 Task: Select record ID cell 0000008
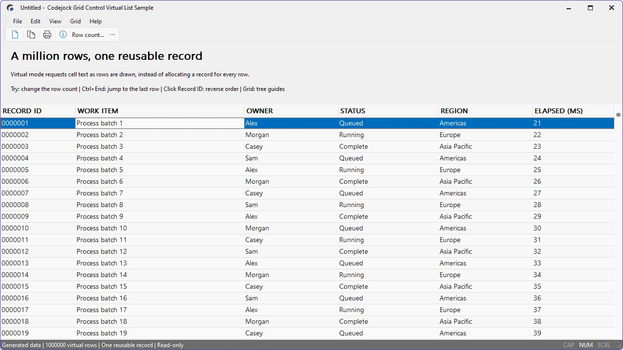pos(38,205)
